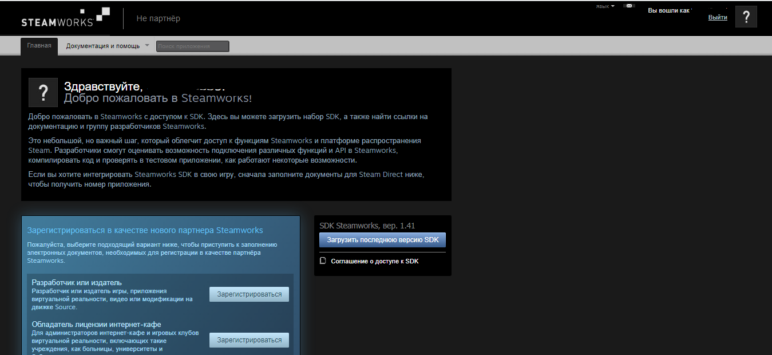This screenshot has width=772, height=355.
Task: Open the Документация и помощь menu
Action: 108,46
